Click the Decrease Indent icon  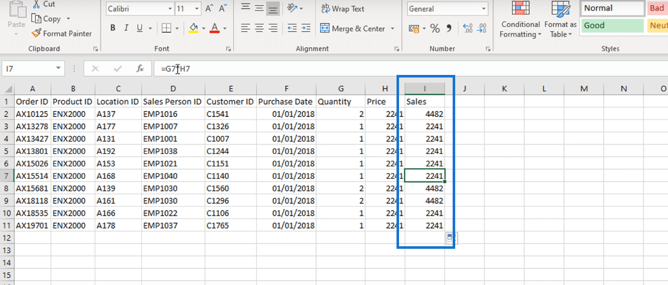tap(292, 28)
